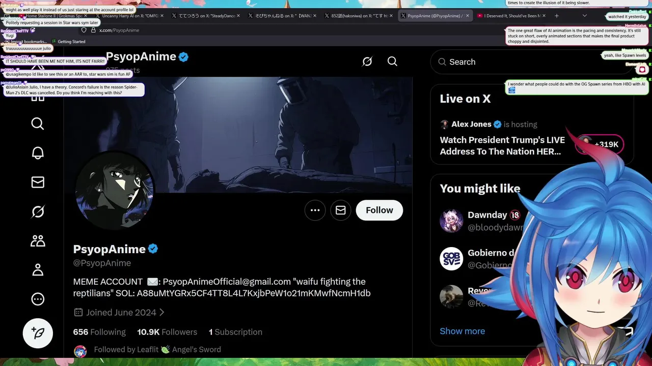Switch to 852話(hakoniwa) browser tab
The image size is (652, 366).
358,16
